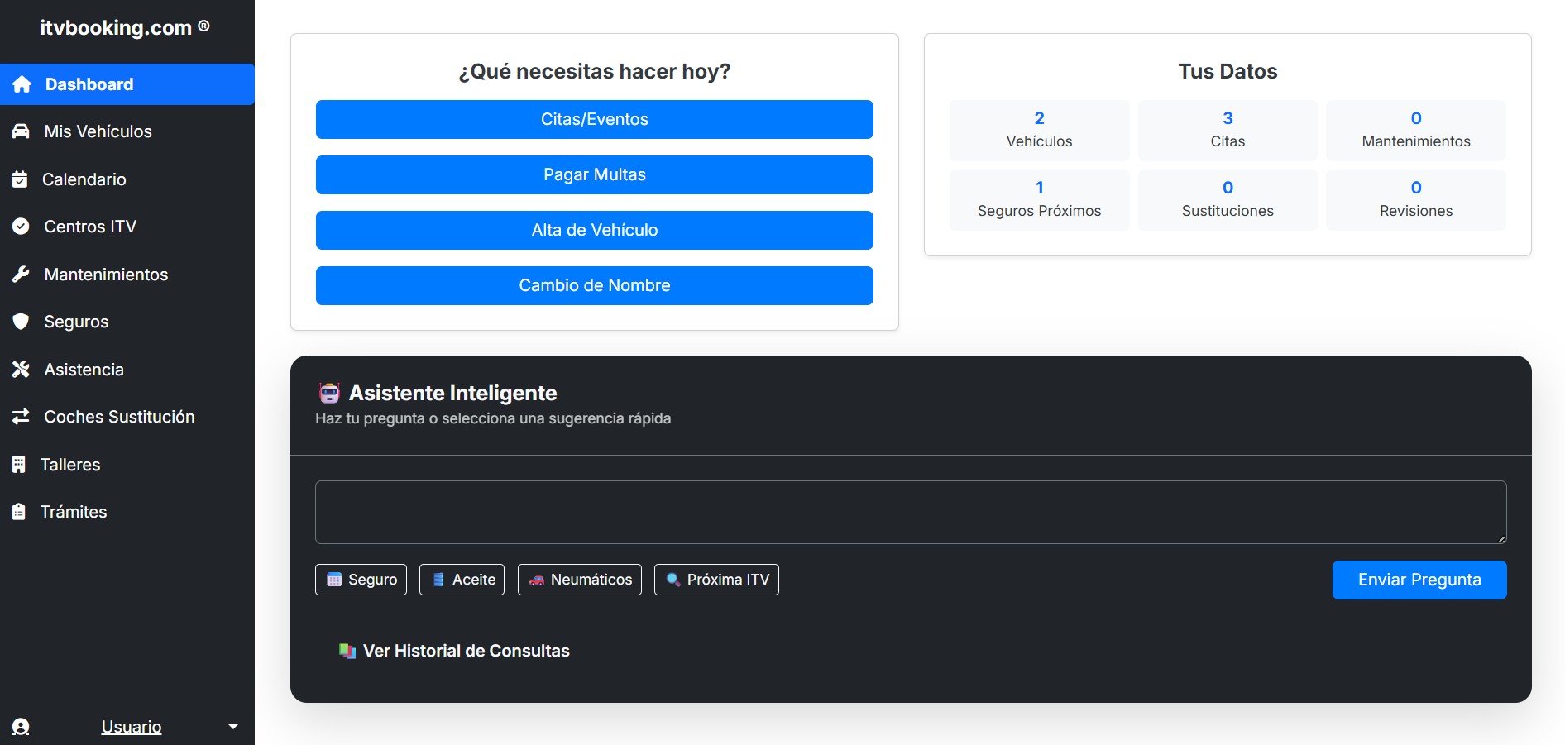Choose the Neumáticos quick suggestion
1565x745 pixels.
click(x=580, y=580)
